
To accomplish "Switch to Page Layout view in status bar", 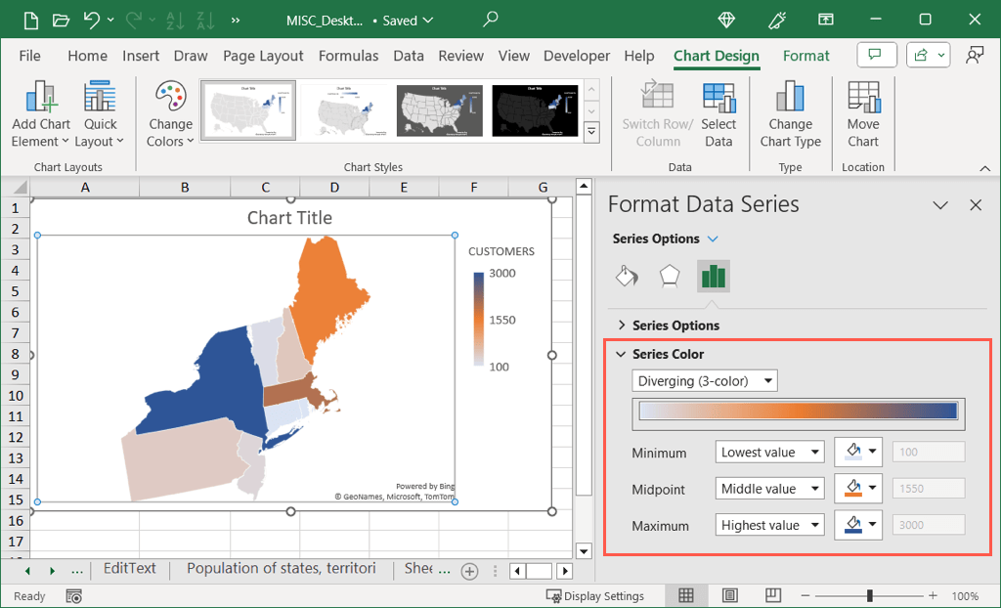I will point(730,595).
